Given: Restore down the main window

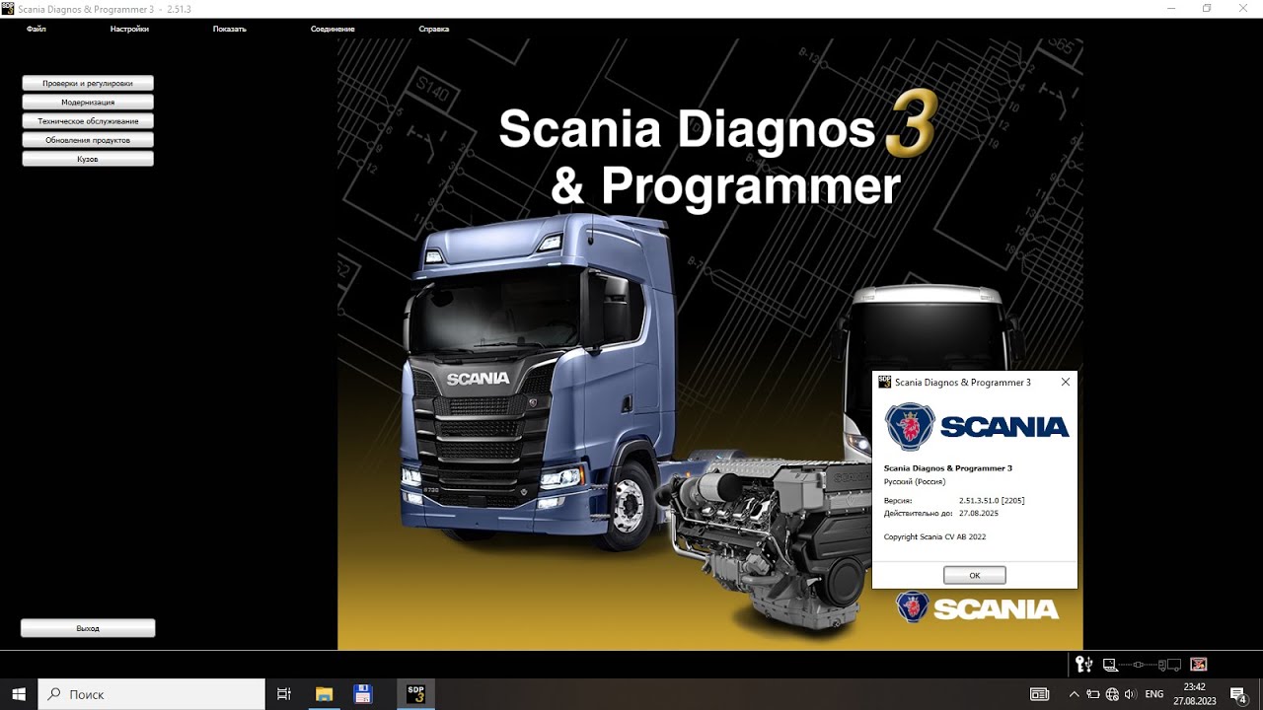Looking at the screenshot, I should coord(1207,8).
